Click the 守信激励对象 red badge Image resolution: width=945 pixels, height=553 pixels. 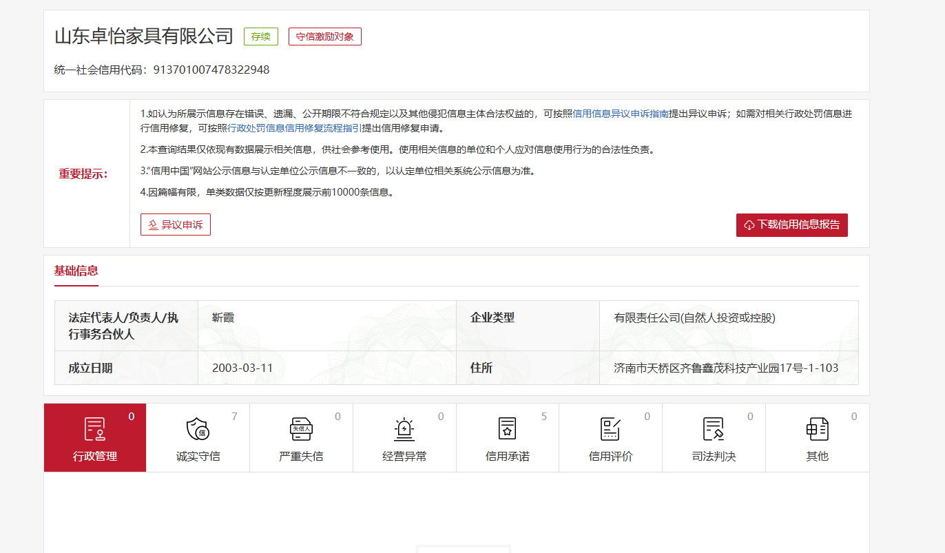coord(324,36)
